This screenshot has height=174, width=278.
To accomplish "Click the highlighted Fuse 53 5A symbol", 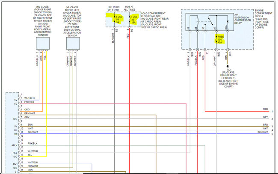I will point(115,19).
